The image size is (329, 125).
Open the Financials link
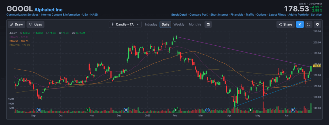click(237, 15)
